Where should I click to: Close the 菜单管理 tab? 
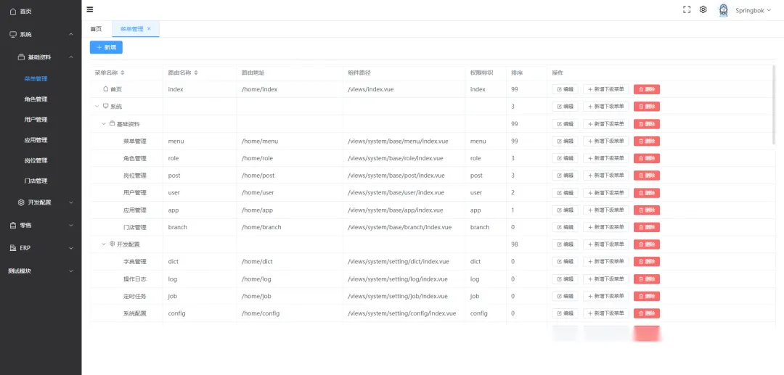(149, 29)
